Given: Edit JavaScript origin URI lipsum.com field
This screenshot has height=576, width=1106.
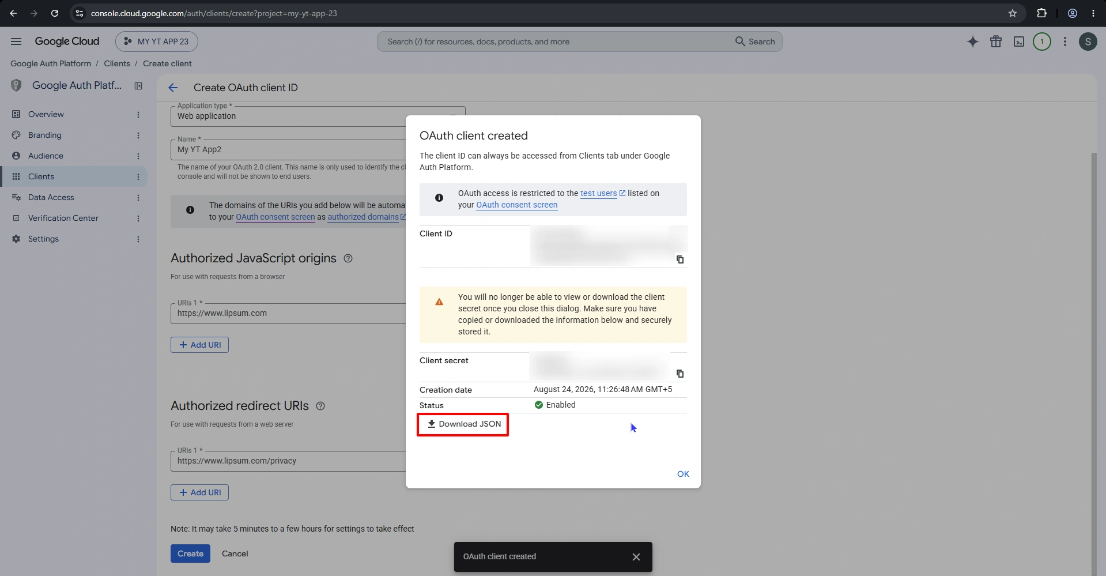Looking at the screenshot, I should tap(288, 313).
